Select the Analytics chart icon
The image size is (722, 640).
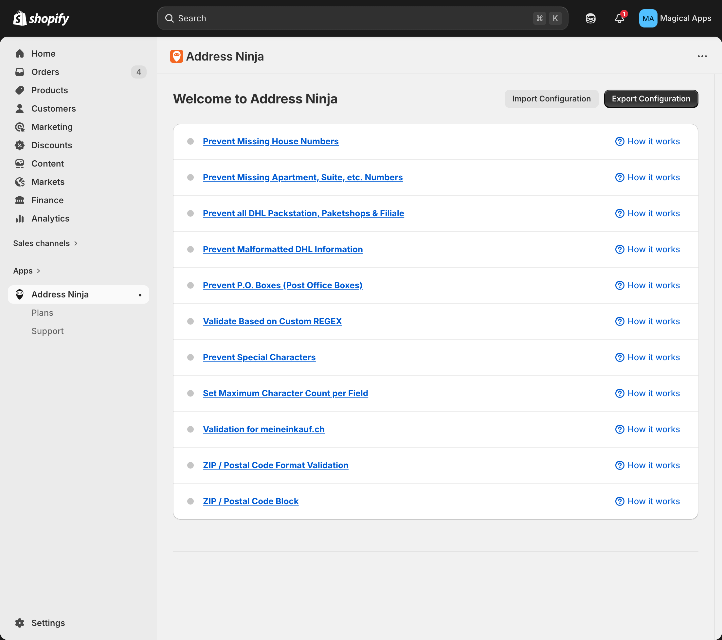tap(20, 218)
